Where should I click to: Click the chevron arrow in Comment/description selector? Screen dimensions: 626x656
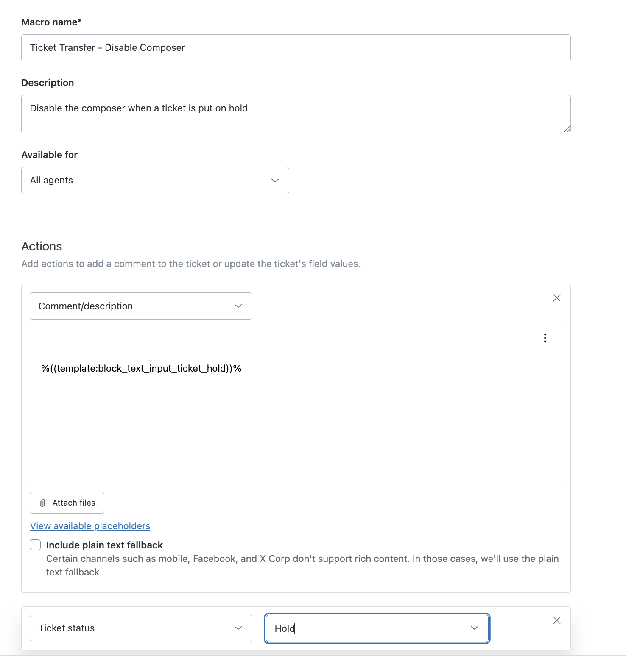pyautogui.click(x=238, y=306)
